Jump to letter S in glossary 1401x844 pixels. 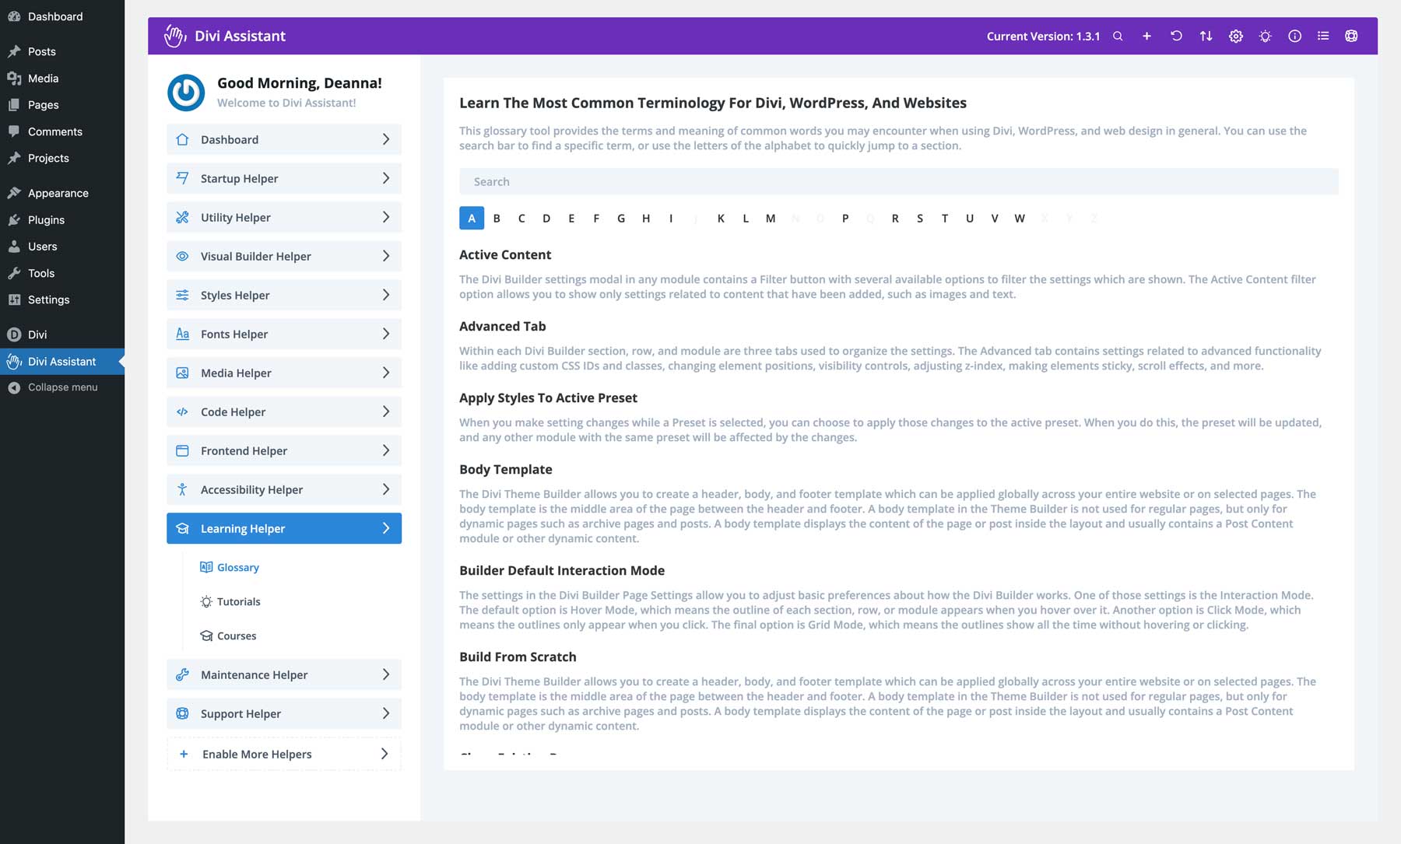click(x=920, y=218)
